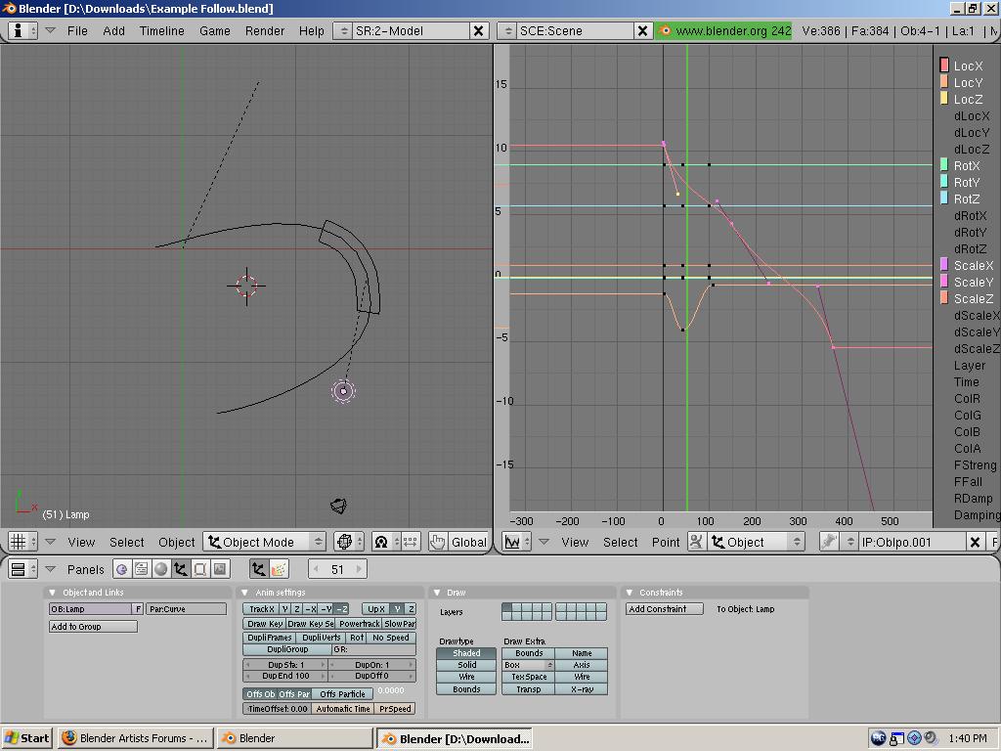The image size is (1001, 751).
Task: Select the Object buttons sub-context icon
Action: click(258, 569)
